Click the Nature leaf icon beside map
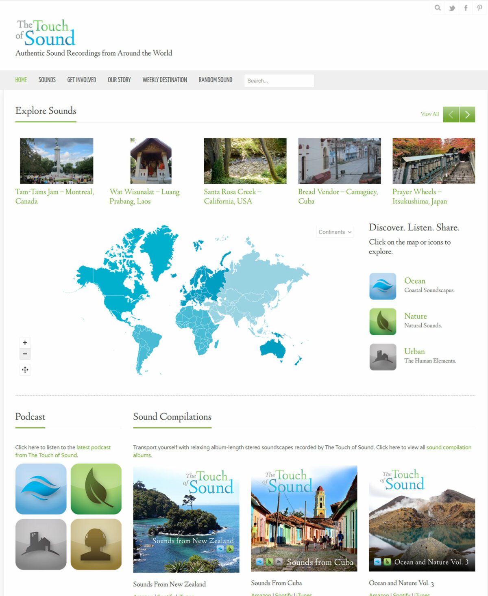The height and width of the screenshot is (596, 488). 383,322
